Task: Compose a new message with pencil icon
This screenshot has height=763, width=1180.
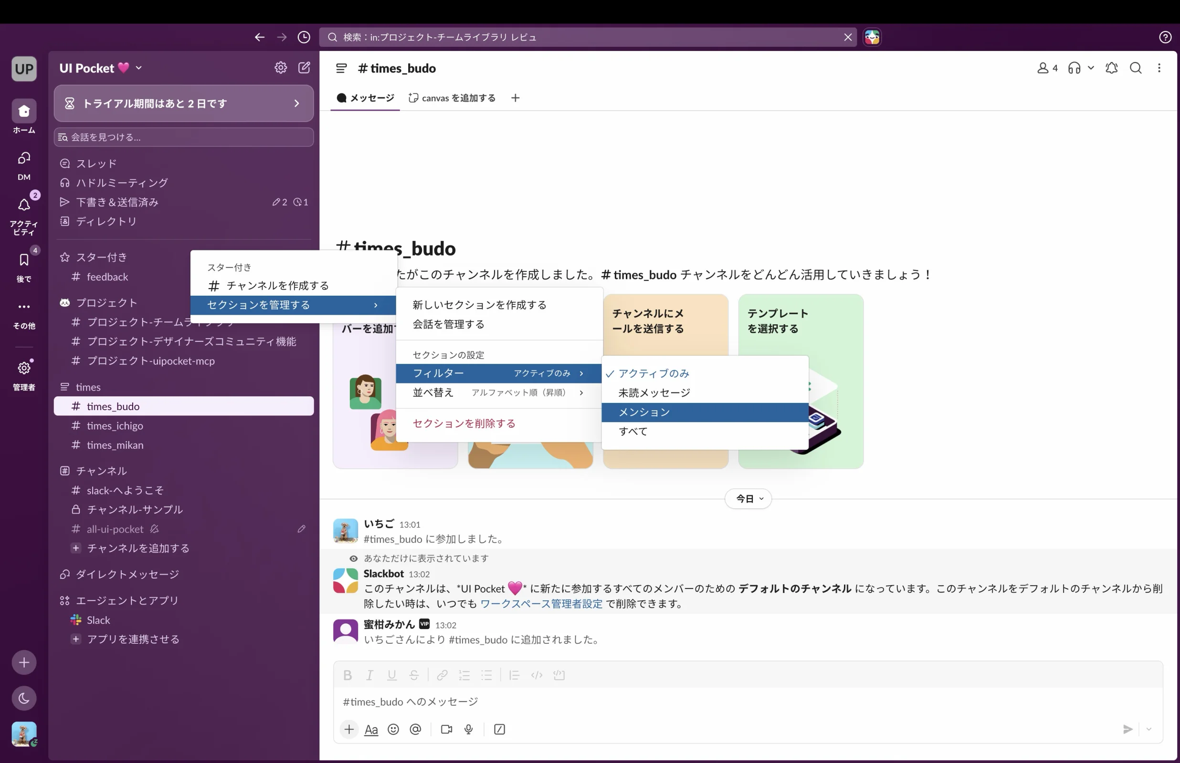Action: 304,68
